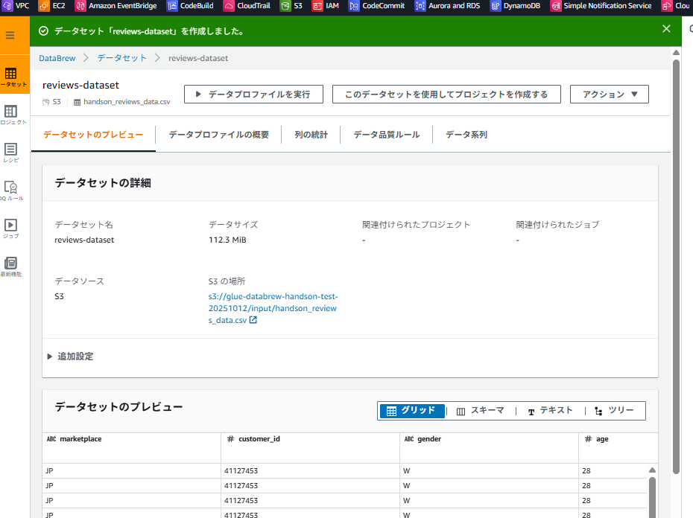Image resolution: width=693 pixels, height=518 pixels.
Task: Open Amazon EventBridge shortcut
Action: [115, 6]
